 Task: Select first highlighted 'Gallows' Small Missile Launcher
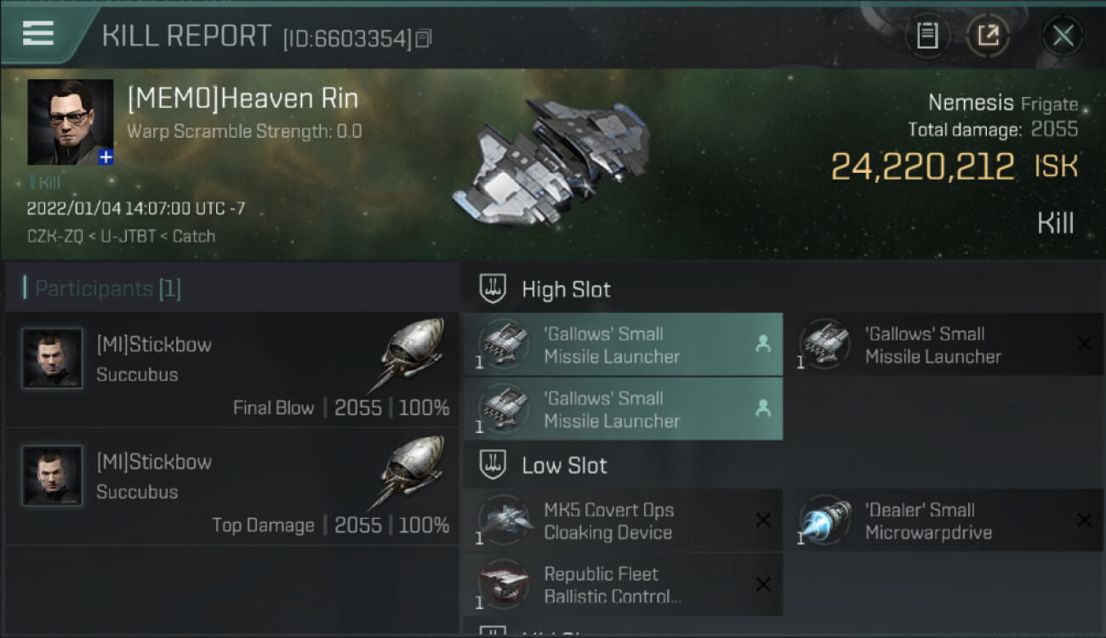point(623,345)
